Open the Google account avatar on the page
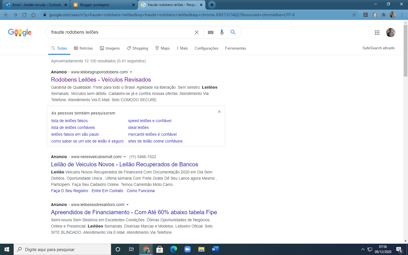This screenshot has height=255, width=408. click(x=391, y=33)
